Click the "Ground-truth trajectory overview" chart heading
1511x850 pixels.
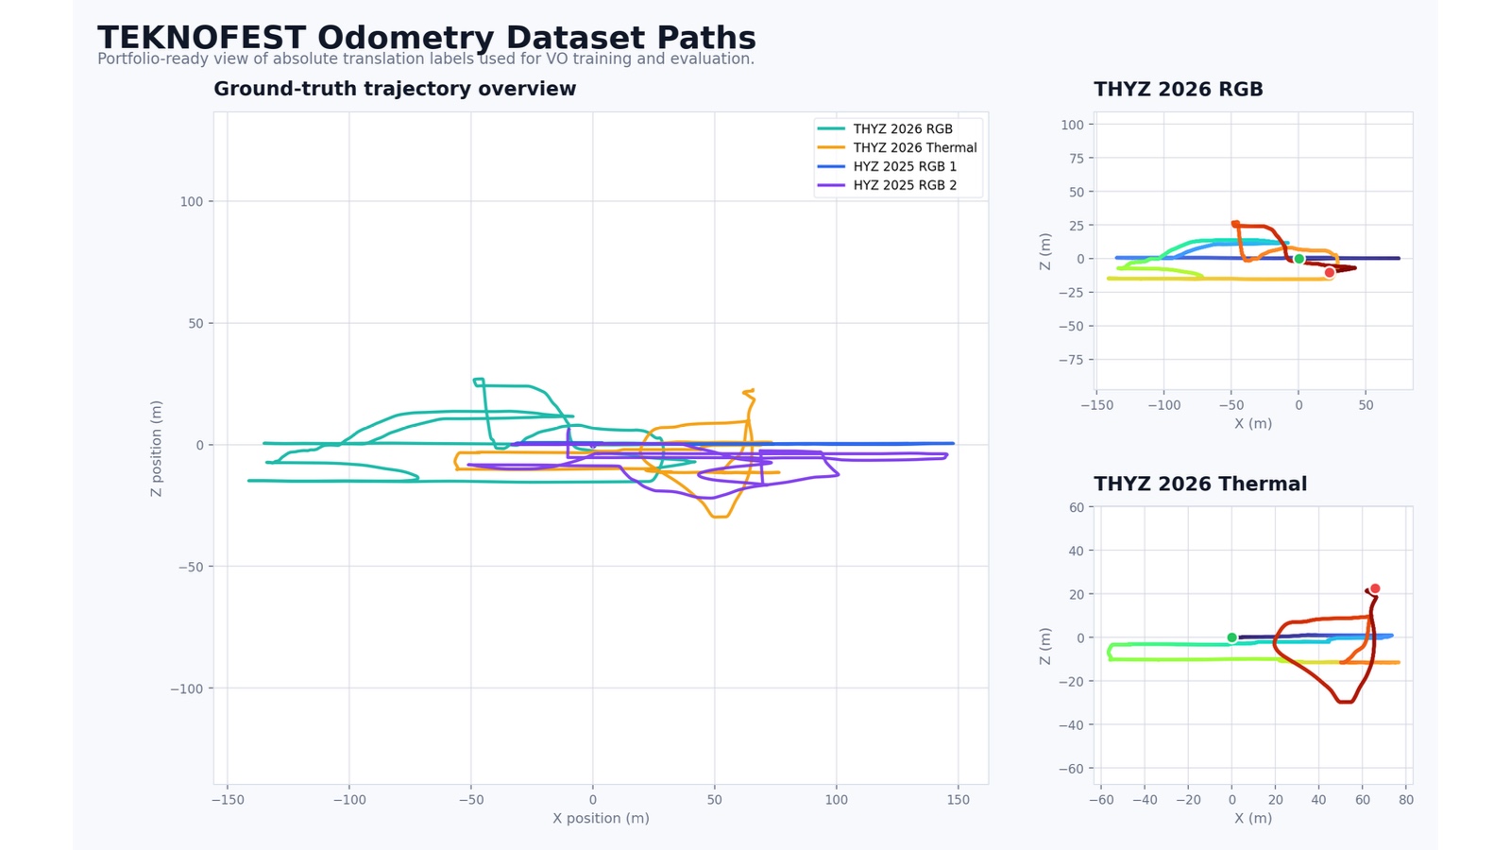(x=395, y=89)
